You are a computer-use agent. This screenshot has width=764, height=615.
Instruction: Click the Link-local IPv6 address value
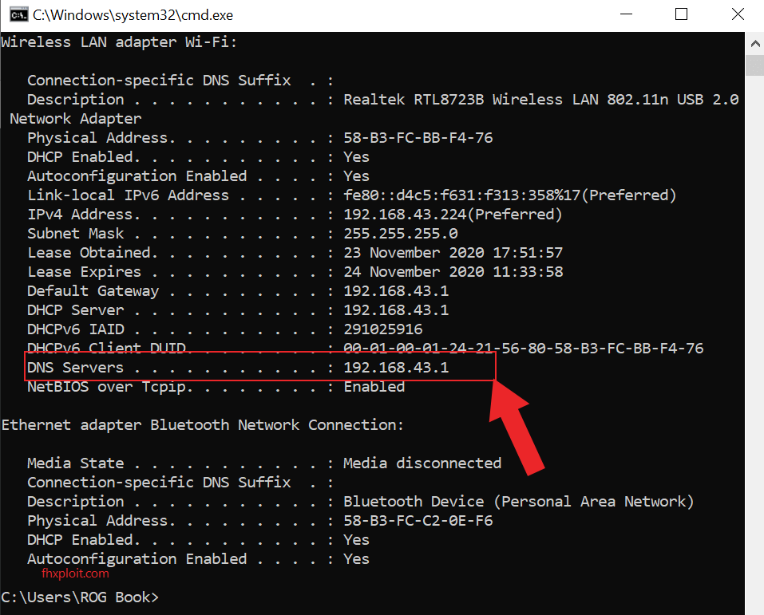[x=510, y=195]
